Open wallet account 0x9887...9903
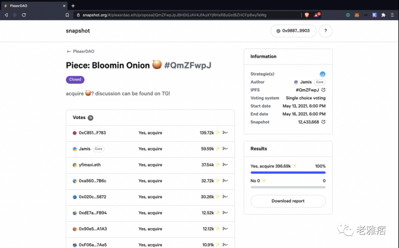399x248 pixels. point(293,31)
